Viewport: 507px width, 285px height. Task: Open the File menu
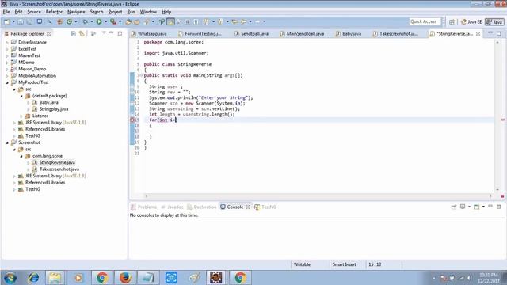coord(6,12)
